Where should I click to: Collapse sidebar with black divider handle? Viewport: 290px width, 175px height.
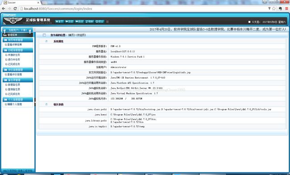coord(35,102)
